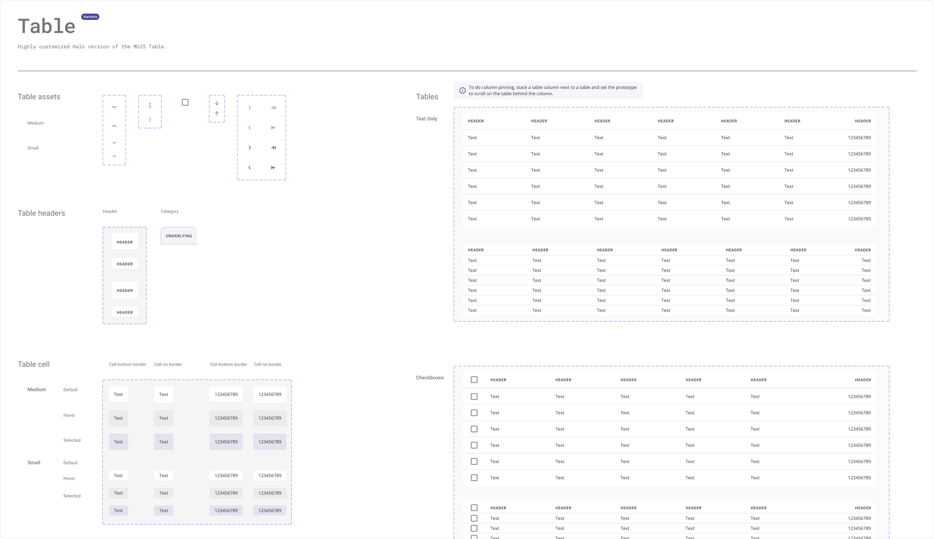Viewport: 934px width, 539px height.
Task: Select the medium selected purple Text cell
Action: point(118,442)
